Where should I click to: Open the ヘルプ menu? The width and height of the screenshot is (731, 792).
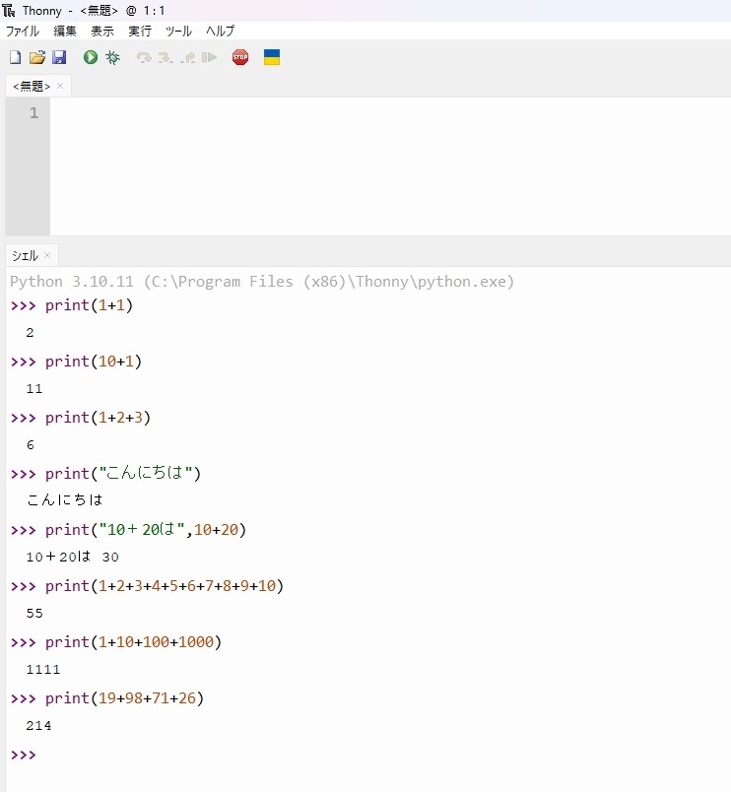[x=220, y=31]
